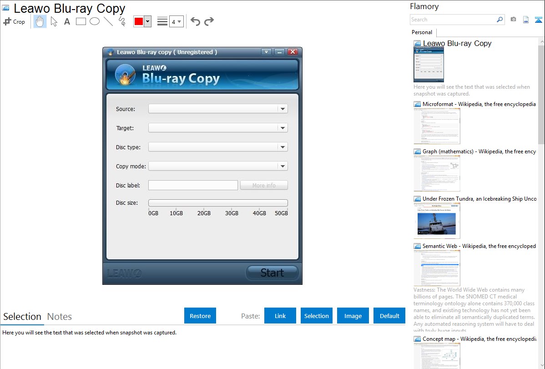Open the Microformat Wikipedia snapshot thumbnail

437,126
